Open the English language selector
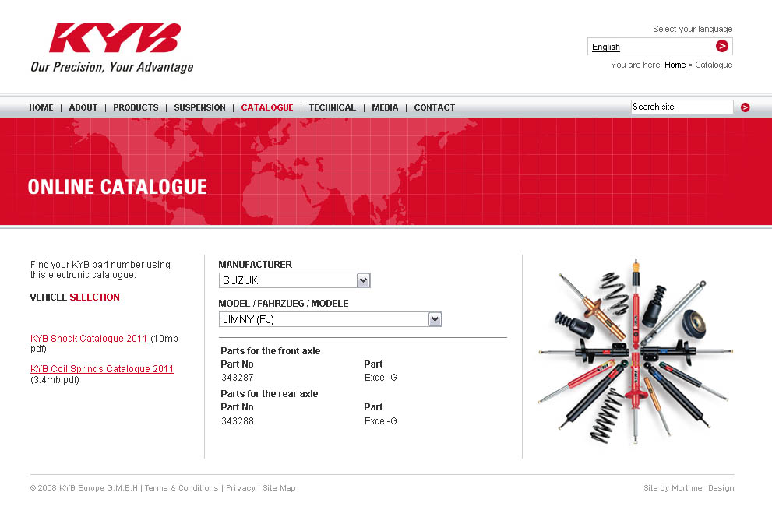The image size is (772, 517). coord(660,47)
